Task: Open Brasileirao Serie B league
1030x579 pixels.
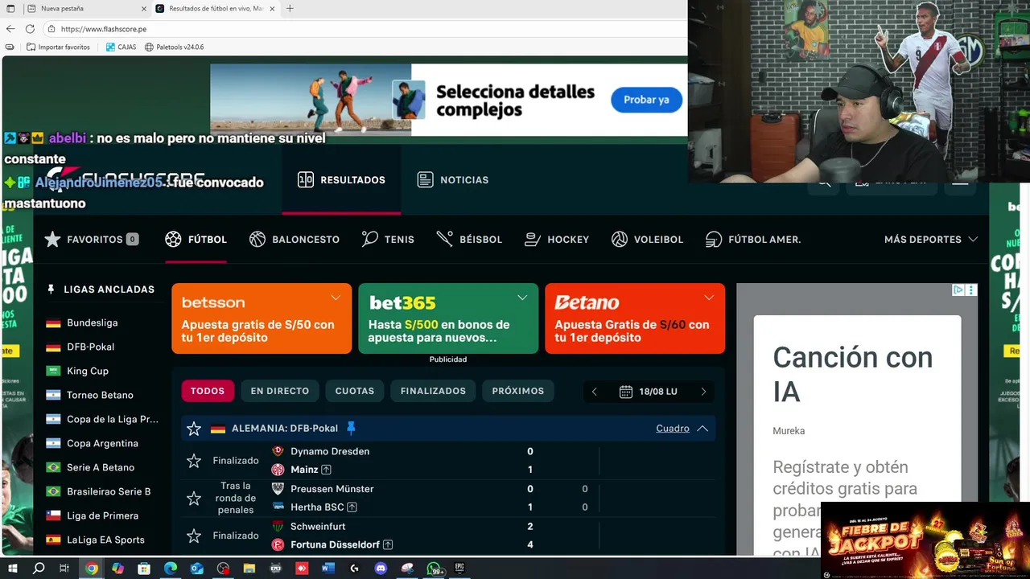Action: [x=109, y=491]
